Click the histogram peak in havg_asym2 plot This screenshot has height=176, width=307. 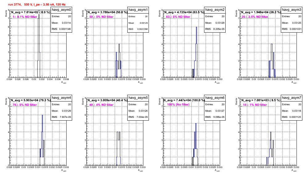[x=196, y=27]
